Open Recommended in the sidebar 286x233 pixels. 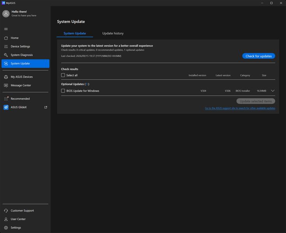point(25,99)
